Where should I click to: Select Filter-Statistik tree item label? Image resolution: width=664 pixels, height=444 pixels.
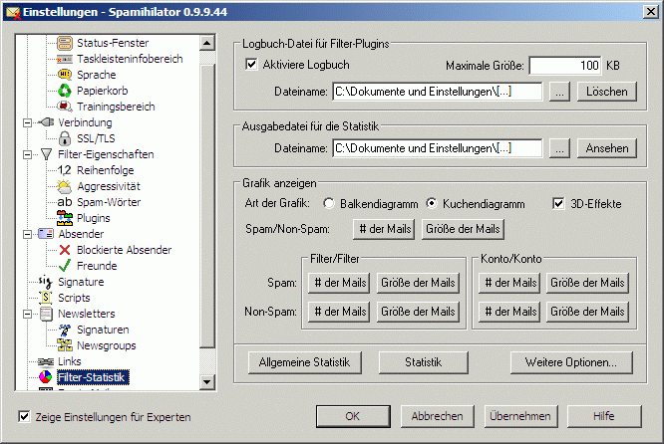[93, 377]
